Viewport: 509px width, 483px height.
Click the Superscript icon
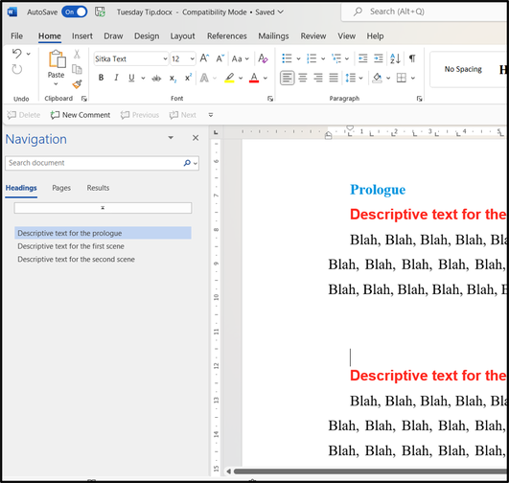point(188,78)
